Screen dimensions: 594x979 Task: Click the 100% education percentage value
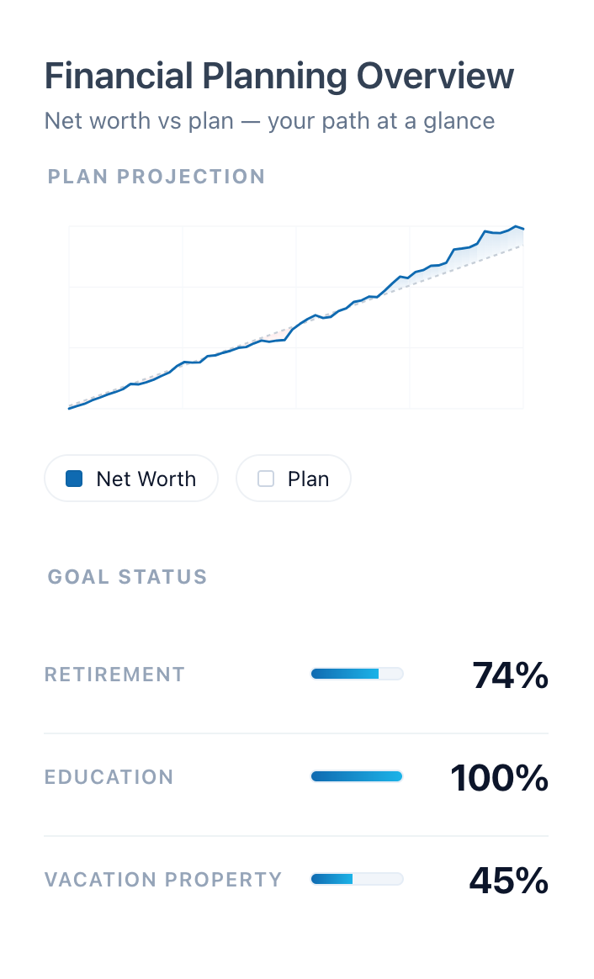pyautogui.click(x=499, y=778)
